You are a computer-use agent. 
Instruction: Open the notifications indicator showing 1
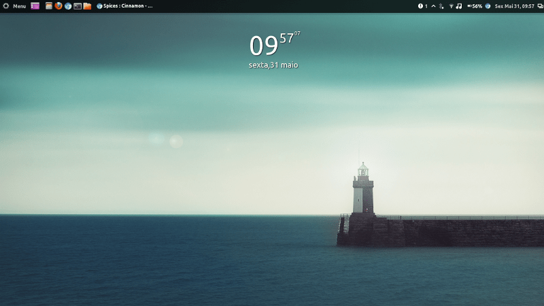point(422,6)
